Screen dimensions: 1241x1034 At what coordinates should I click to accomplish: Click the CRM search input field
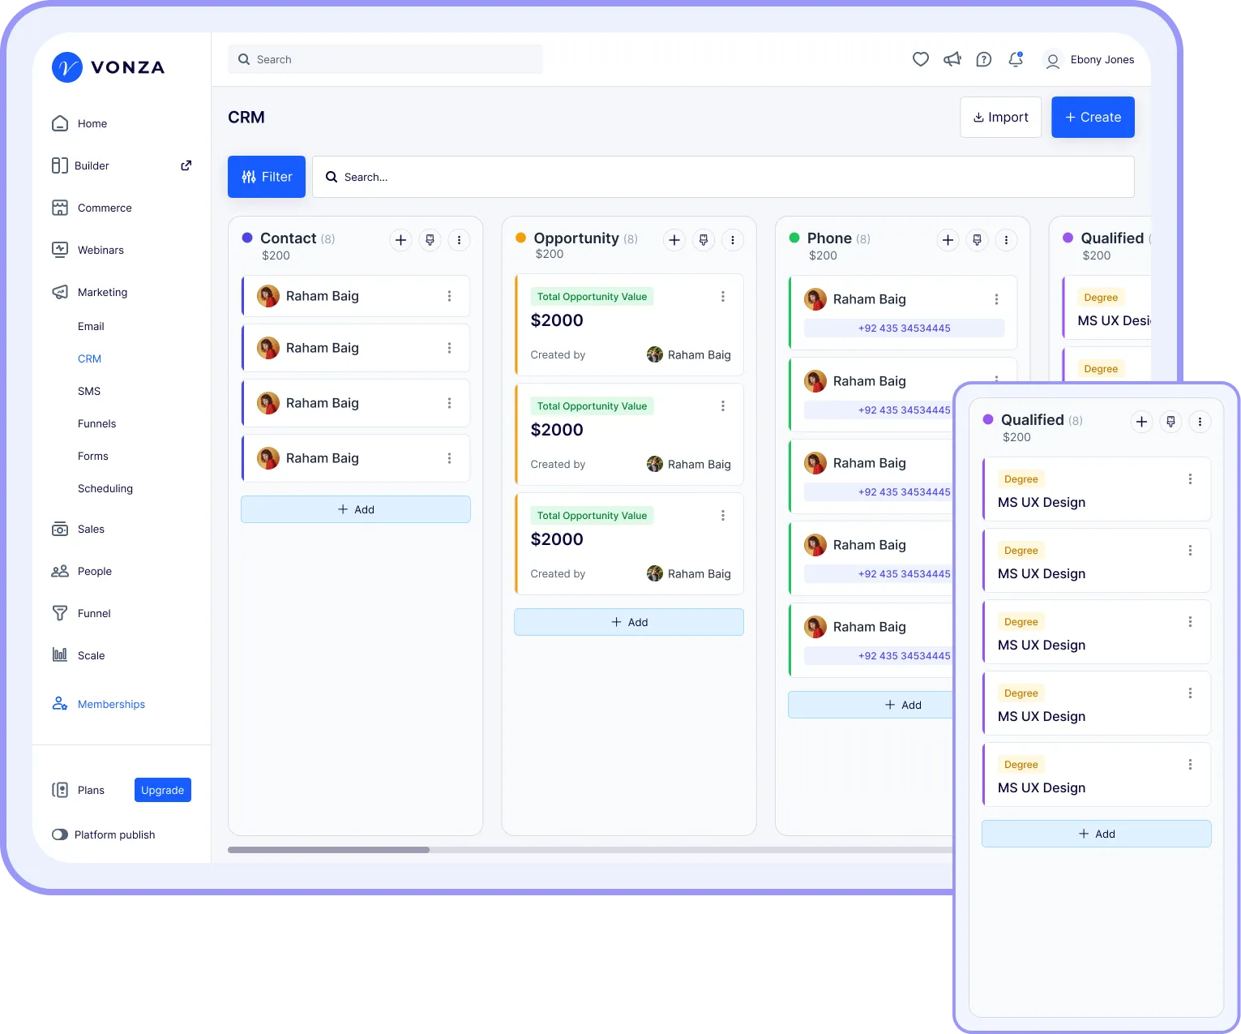point(721,177)
